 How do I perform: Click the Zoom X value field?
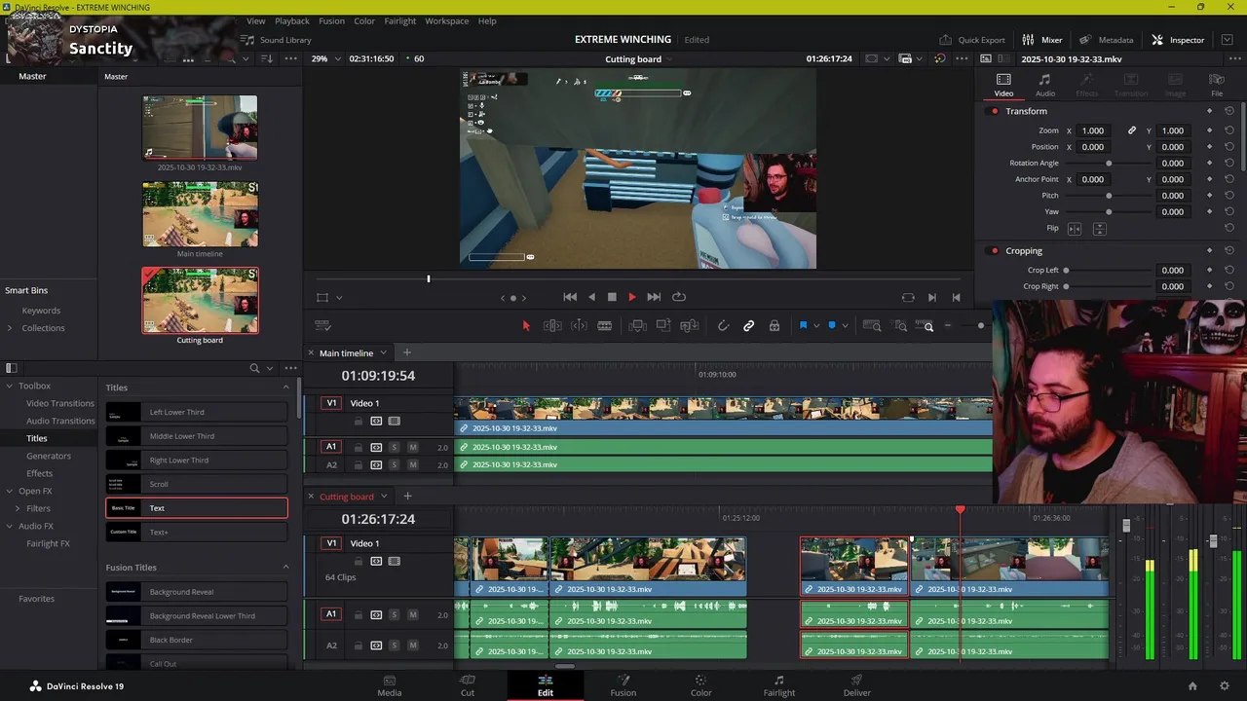pos(1093,130)
